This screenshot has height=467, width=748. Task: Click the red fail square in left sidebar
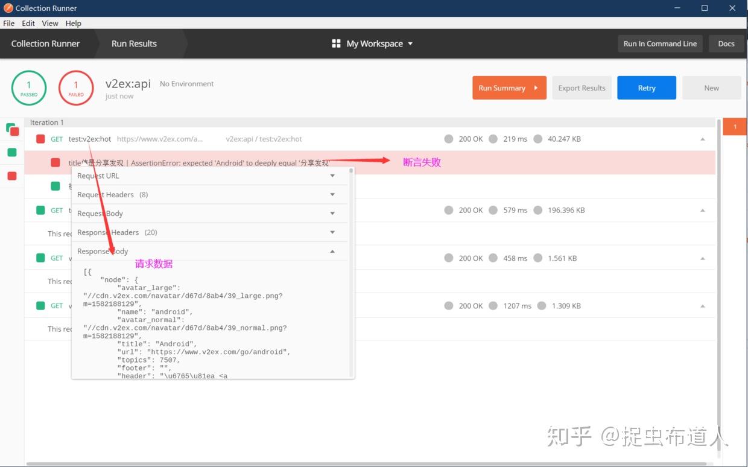pyautogui.click(x=11, y=176)
